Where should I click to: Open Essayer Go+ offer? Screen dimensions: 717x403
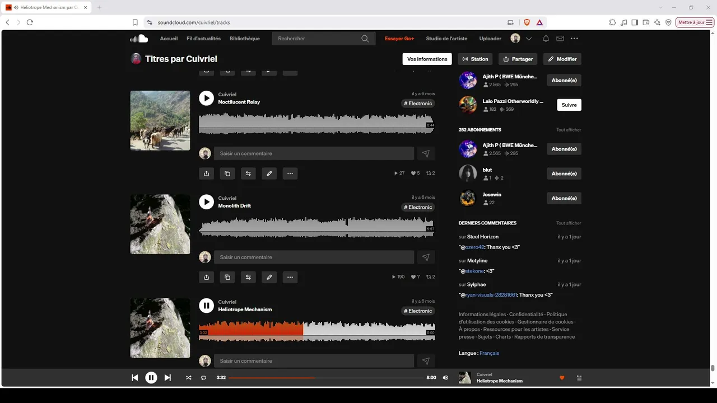click(x=399, y=39)
